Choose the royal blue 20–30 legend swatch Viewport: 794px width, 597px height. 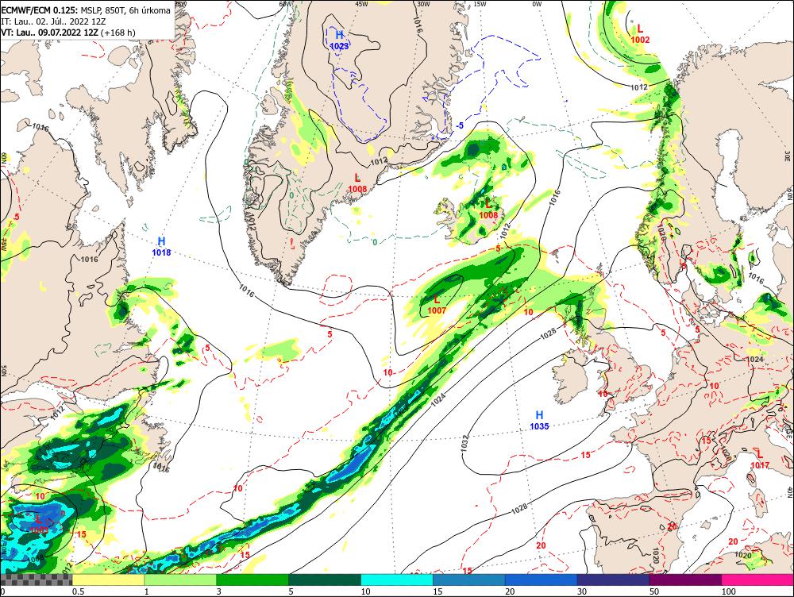point(542,580)
